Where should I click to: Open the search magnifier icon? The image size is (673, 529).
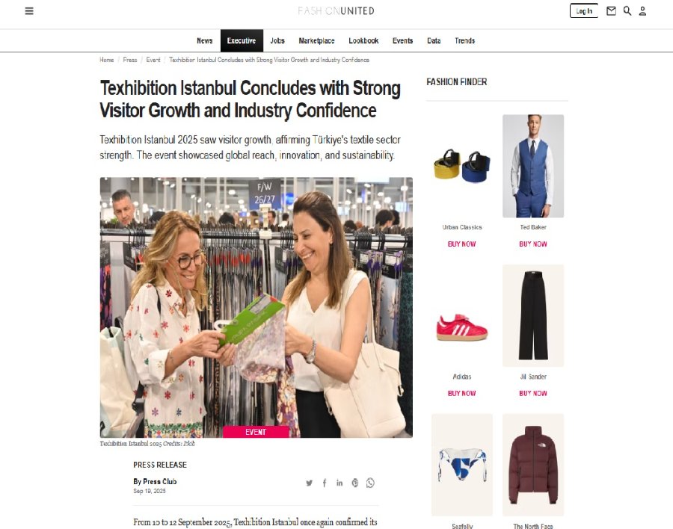click(x=627, y=10)
